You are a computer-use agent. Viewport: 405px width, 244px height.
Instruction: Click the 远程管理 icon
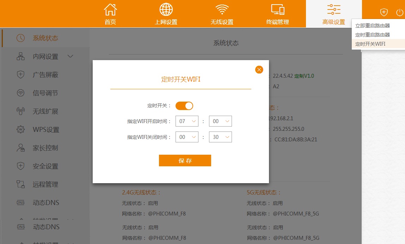tap(21, 184)
